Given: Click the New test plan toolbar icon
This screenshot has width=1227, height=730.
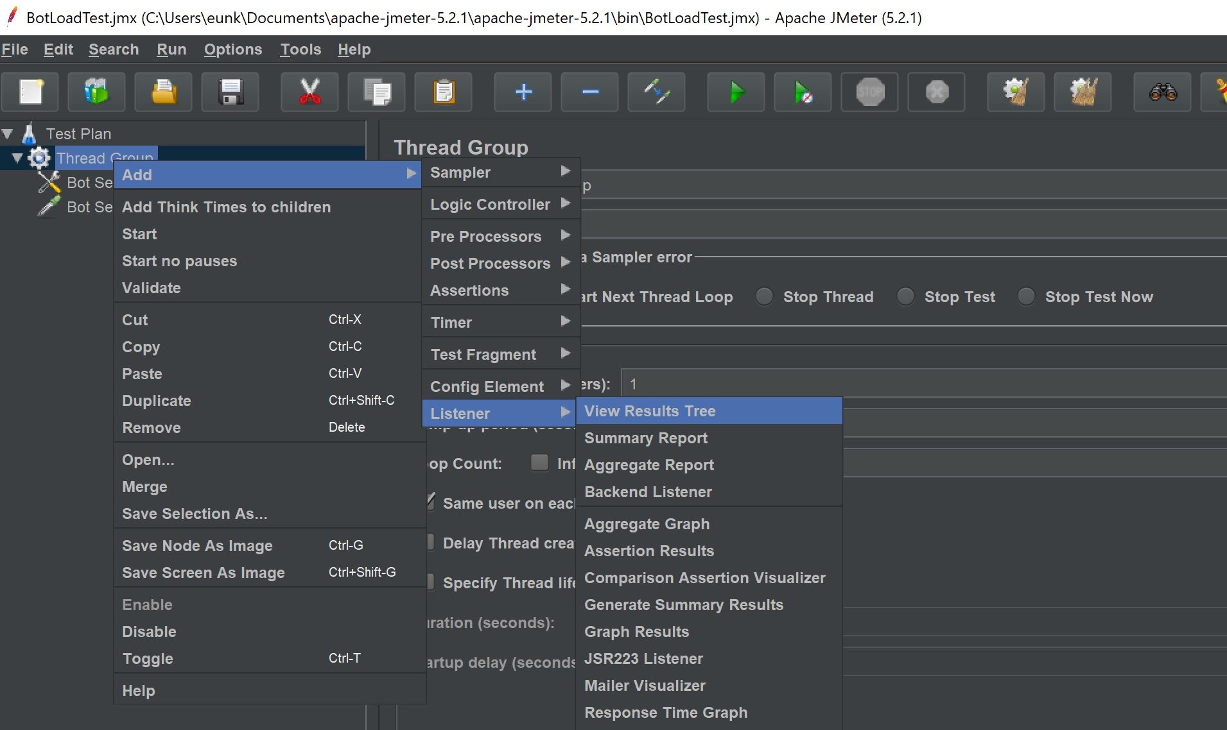Looking at the screenshot, I should point(30,92).
